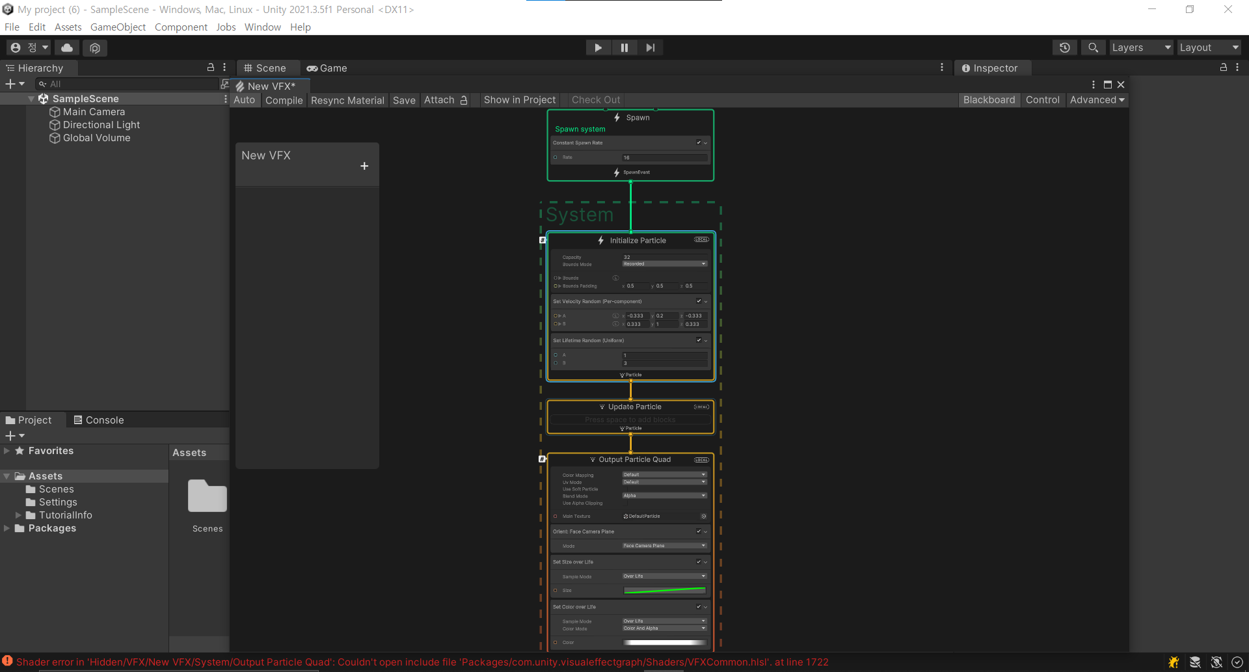Open the Window menu
The image size is (1249, 672).
pos(262,27)
